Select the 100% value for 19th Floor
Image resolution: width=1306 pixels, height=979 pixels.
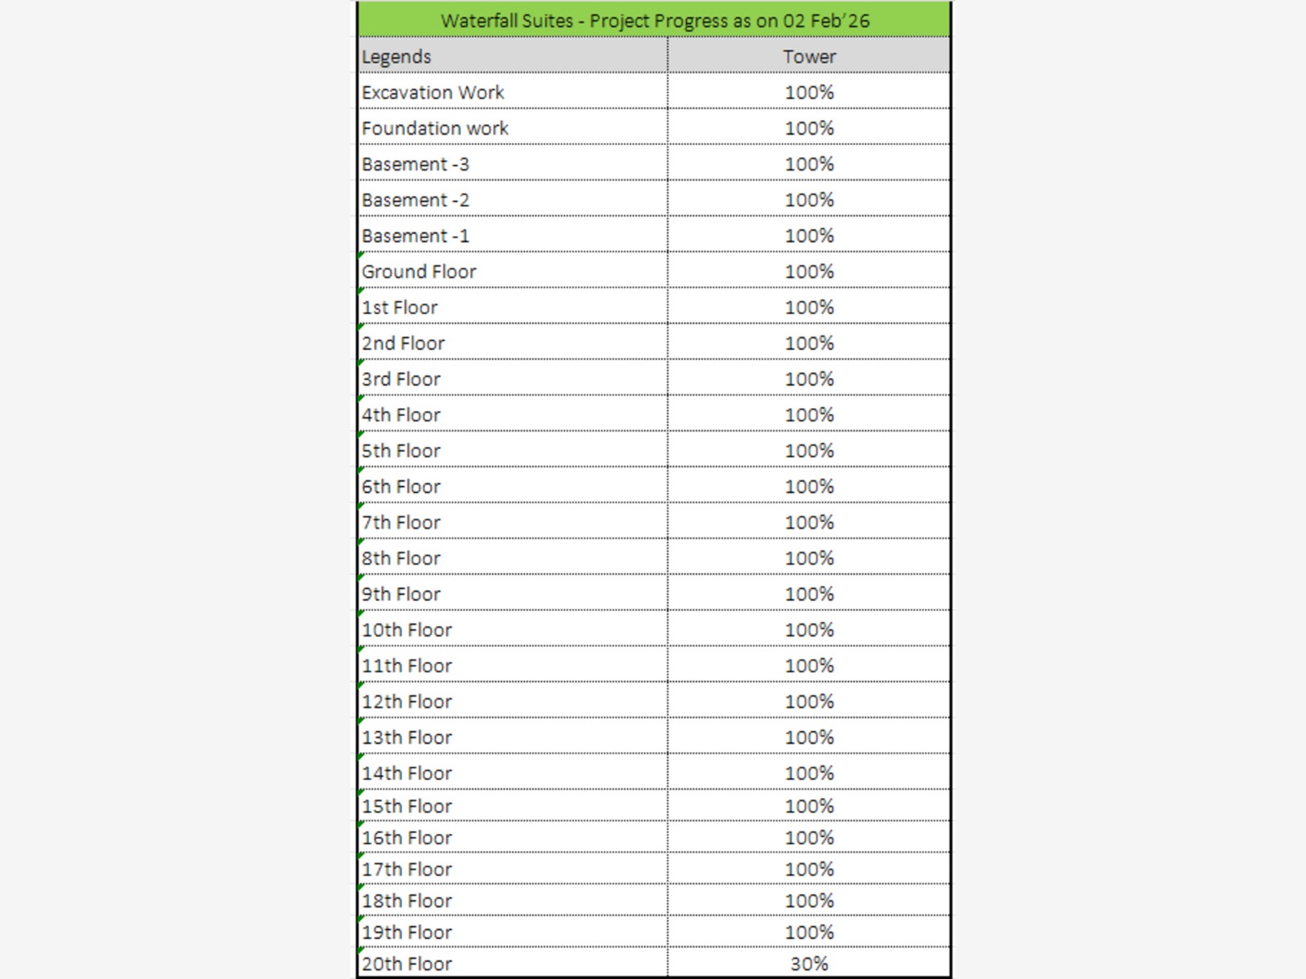coord(809,932)
